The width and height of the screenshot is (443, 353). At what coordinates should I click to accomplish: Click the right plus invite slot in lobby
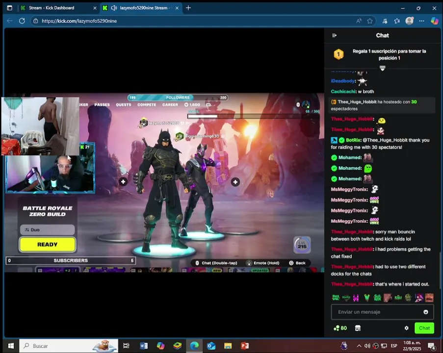click(x=235, y=182)
